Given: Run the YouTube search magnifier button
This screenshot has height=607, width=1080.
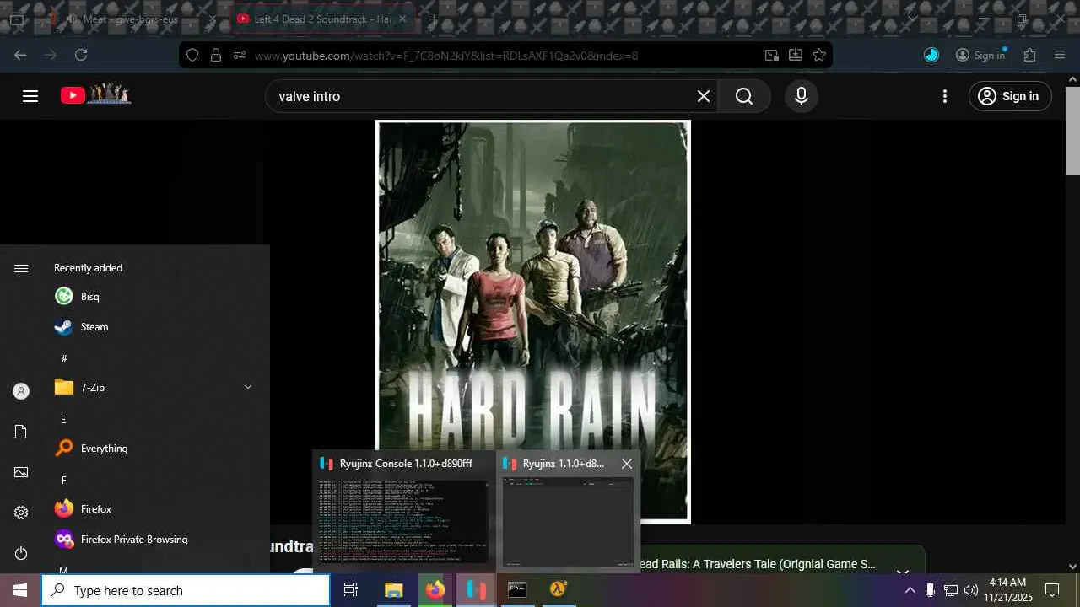Looking at the screenshot, I should point(743,96).
